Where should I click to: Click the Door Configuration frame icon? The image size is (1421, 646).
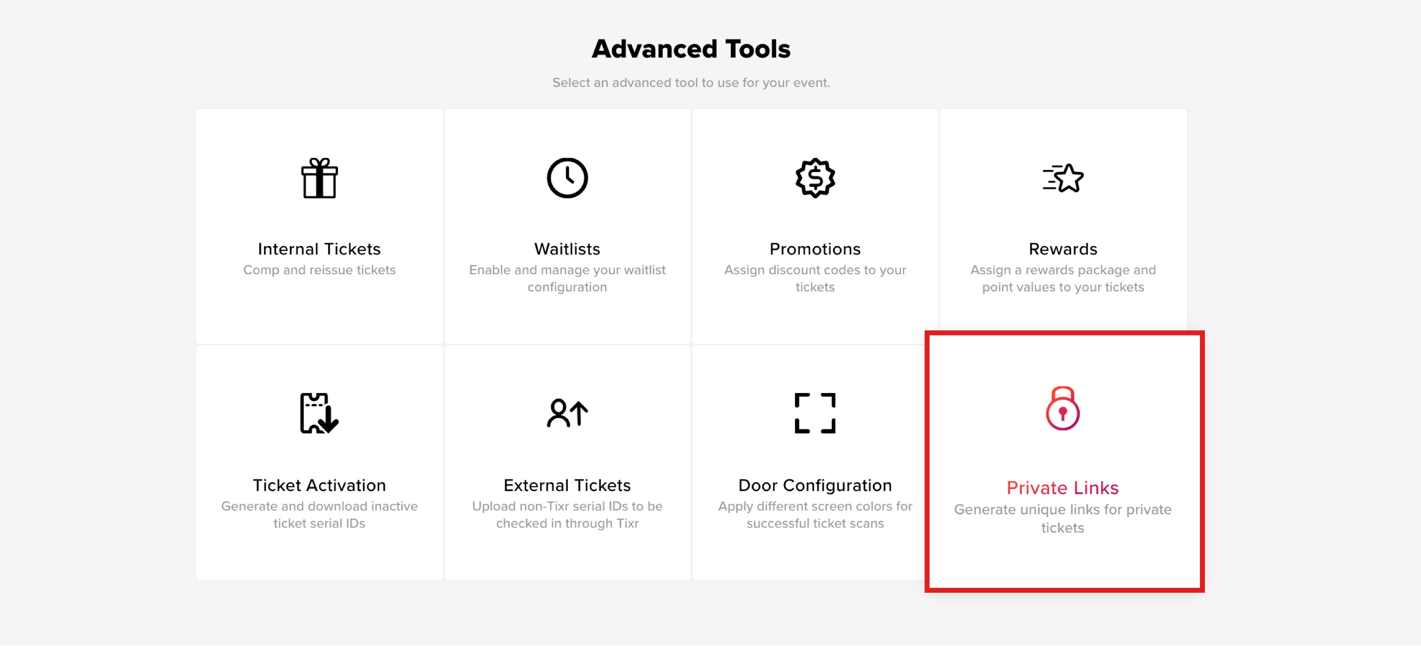tap(815, 413)
